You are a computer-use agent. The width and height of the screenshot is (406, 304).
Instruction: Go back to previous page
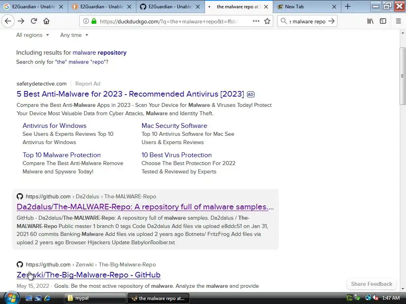point(8,21)
